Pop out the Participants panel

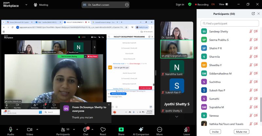point(253,14)
